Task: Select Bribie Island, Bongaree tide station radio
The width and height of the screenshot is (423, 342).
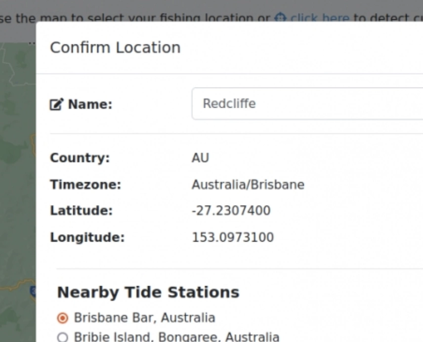Action: point(63,338)
